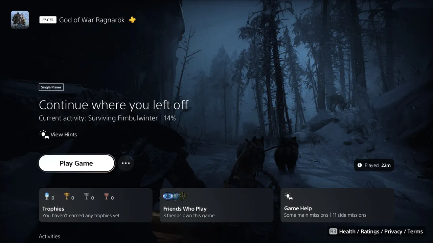Click the silver trophy icon
Image resolution: width=433 pixels, height=243 pixels.
click(87, 196)
